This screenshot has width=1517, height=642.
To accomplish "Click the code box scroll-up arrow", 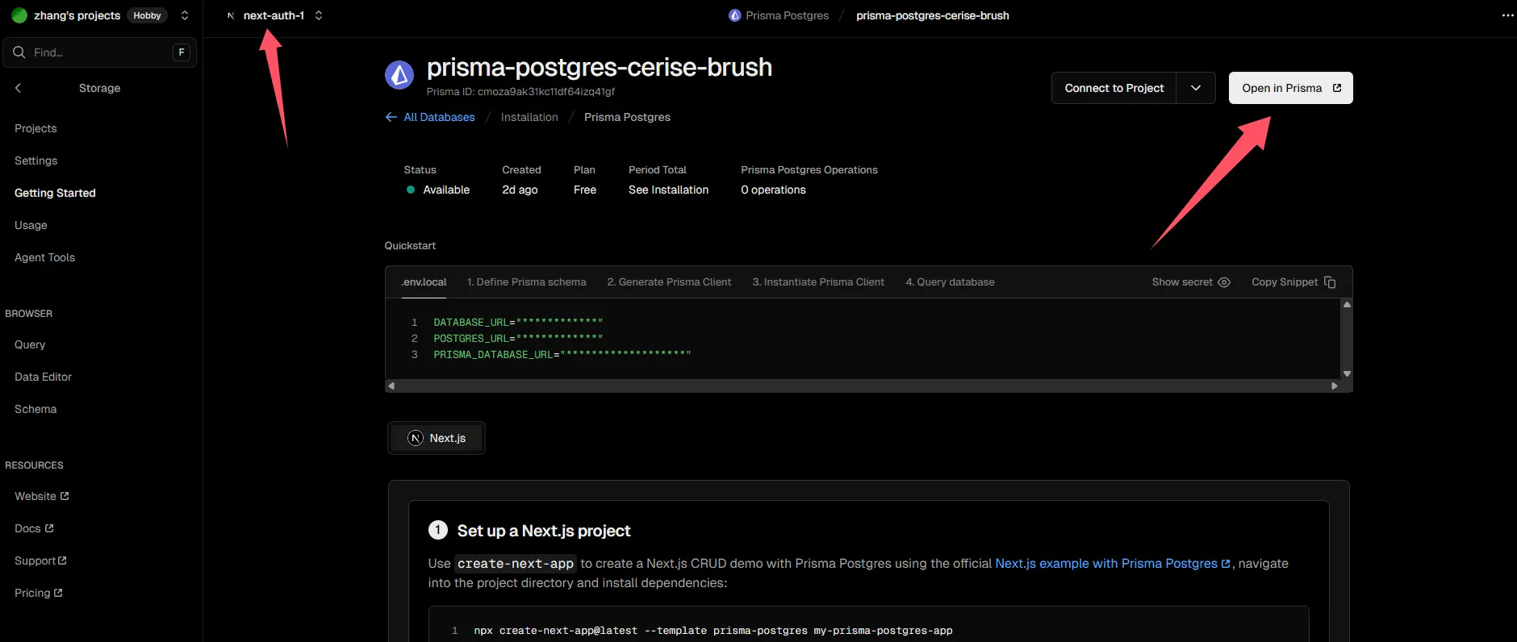I will click(x=1347, y=305).
